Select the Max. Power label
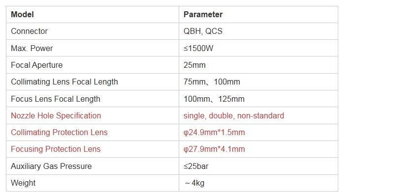The height and width of the screenshot is (196, 420). point(32,49)
